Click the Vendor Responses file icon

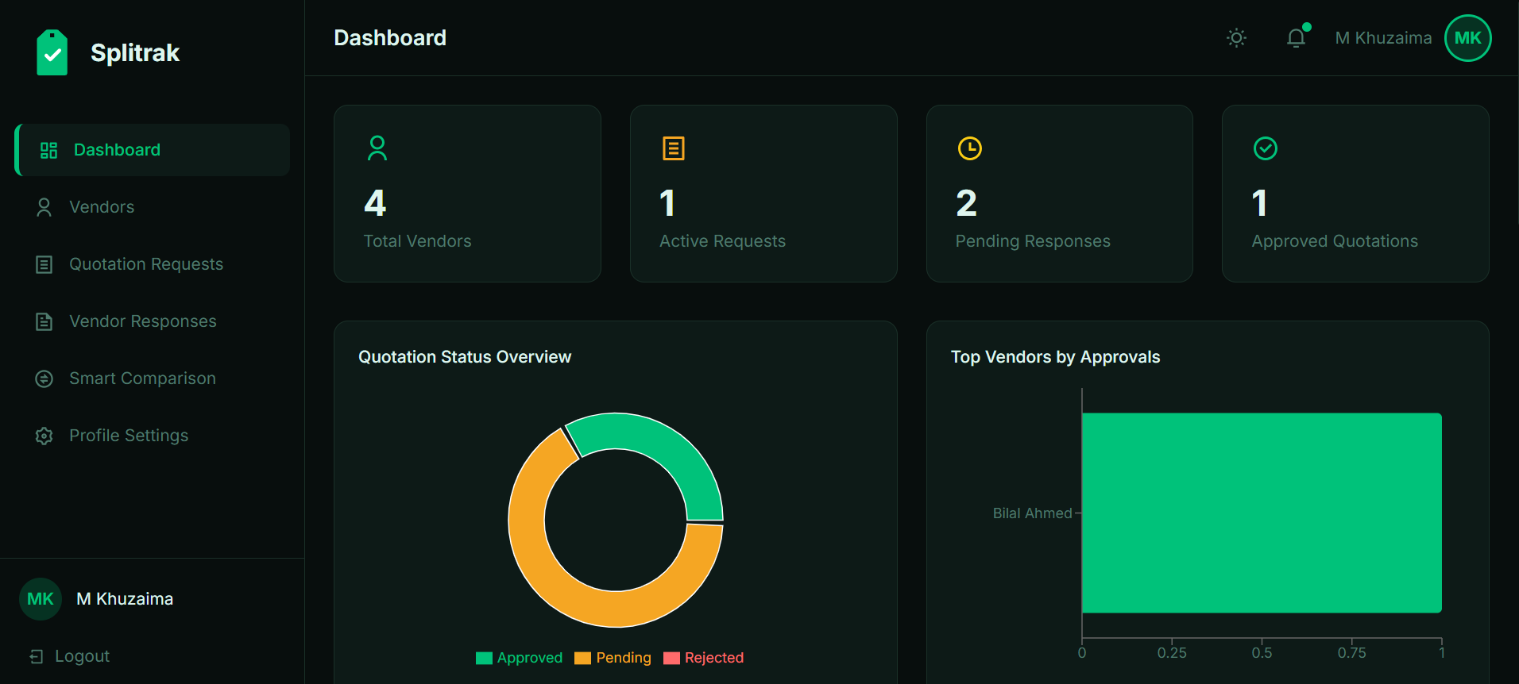[x=44, y=321]
